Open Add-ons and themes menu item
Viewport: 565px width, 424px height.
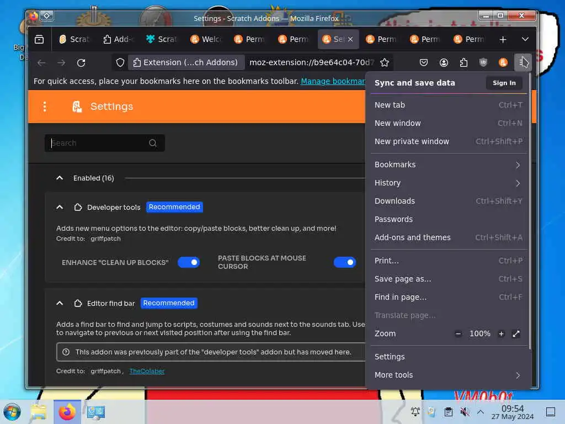coord(449,237)
